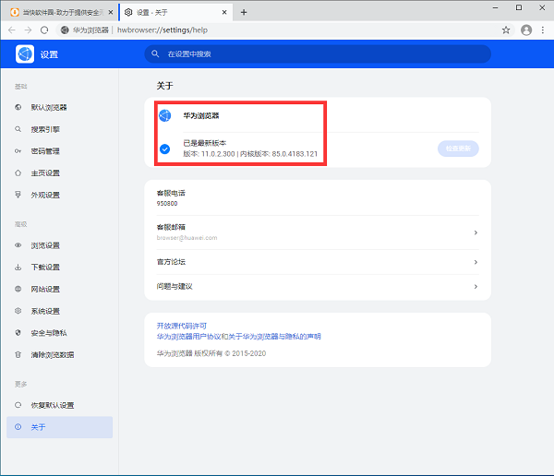This screenshot has height=476, width=554.
Task: Go to 网站设置 in sidebar
Action: click(x=59, y=290)
